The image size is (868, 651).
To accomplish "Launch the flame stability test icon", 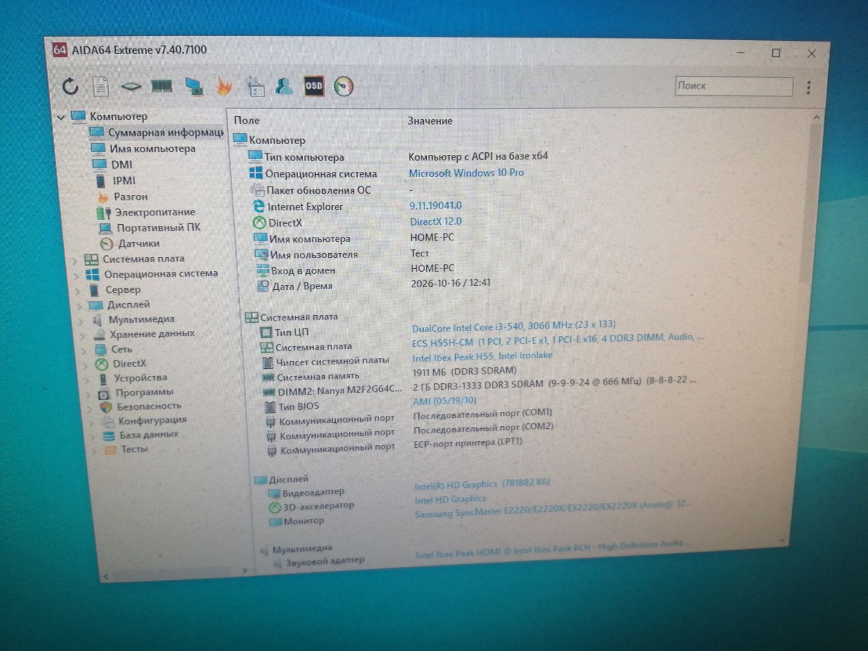I will pos(224,86).
